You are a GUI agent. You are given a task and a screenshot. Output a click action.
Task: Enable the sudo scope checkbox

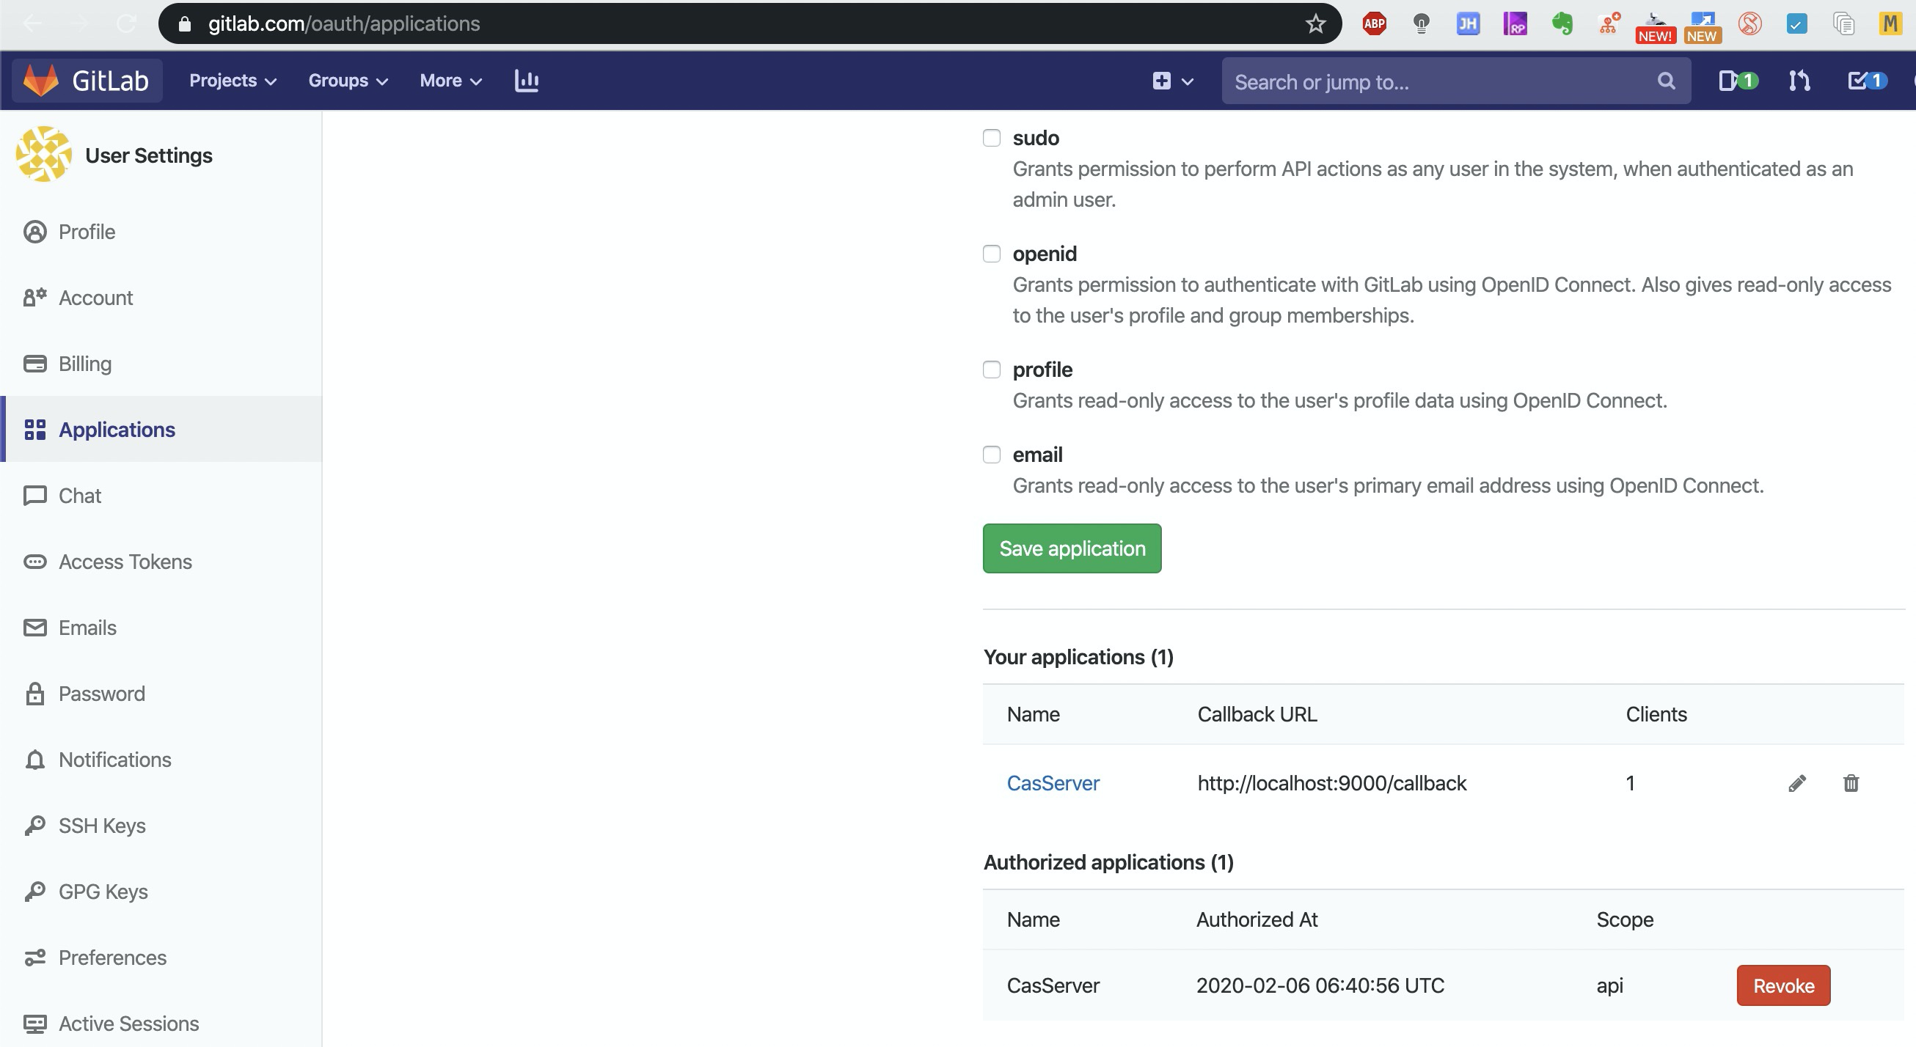pos(992,138)
